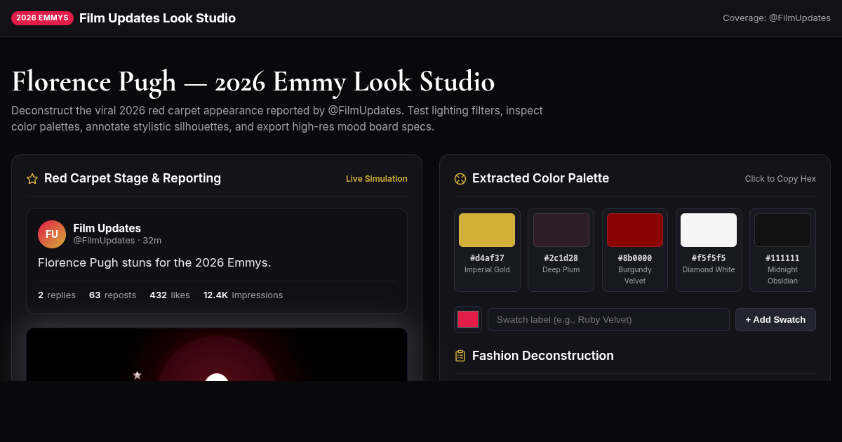Image resolution: width=842 pixels, height=442 pixels.
Task: Click the #8b0000 hex code
Action: [x=635, y=258]
